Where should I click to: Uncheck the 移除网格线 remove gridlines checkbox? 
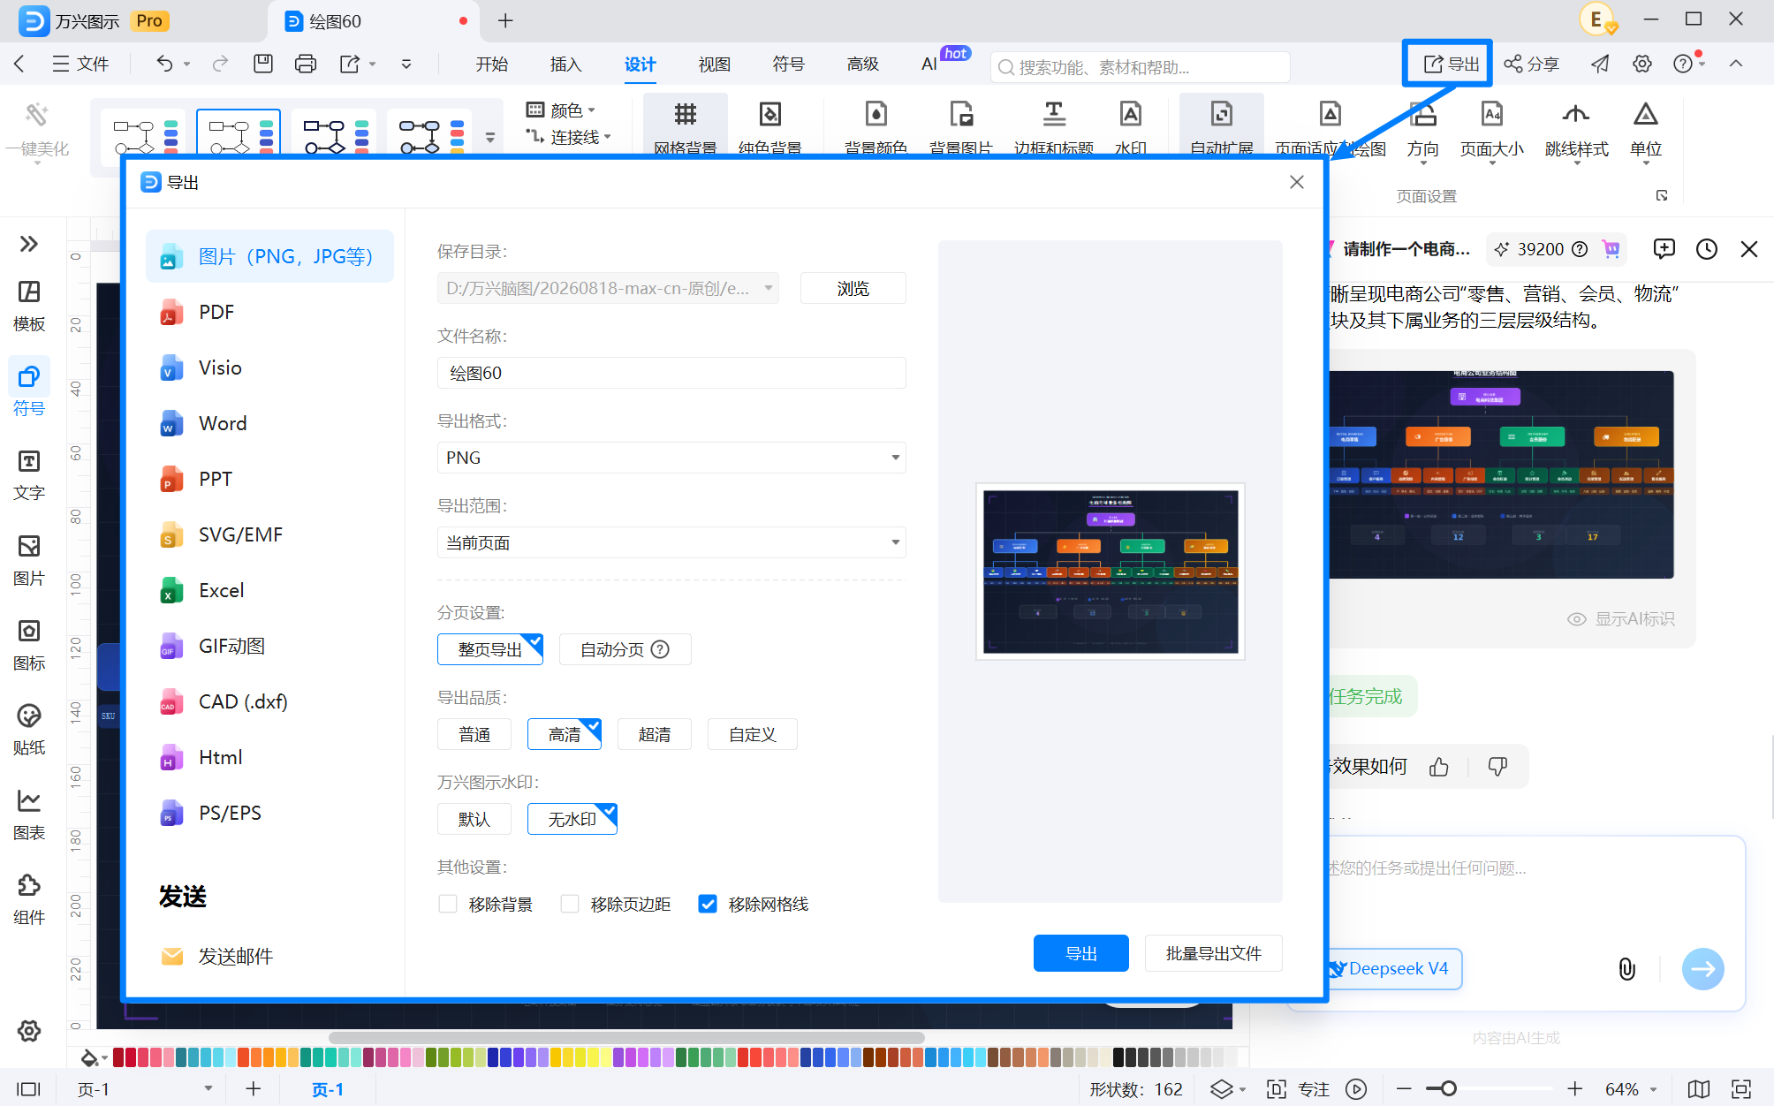point(708,904)
